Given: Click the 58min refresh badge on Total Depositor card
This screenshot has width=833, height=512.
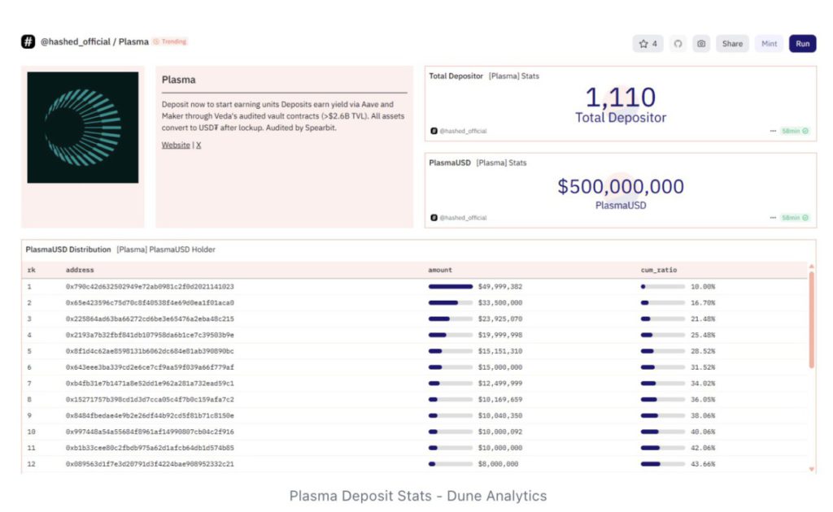Looking at the screenshot, I should pyautogui.click(x=795, y=131).
